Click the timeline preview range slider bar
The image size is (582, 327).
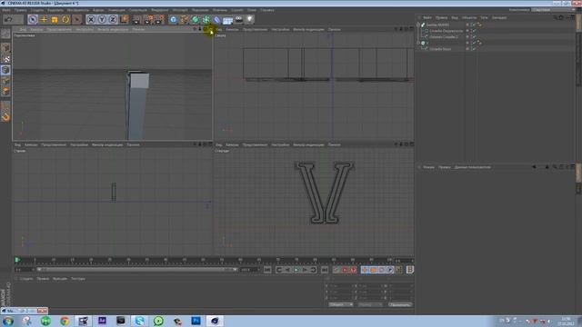point(137,270)
